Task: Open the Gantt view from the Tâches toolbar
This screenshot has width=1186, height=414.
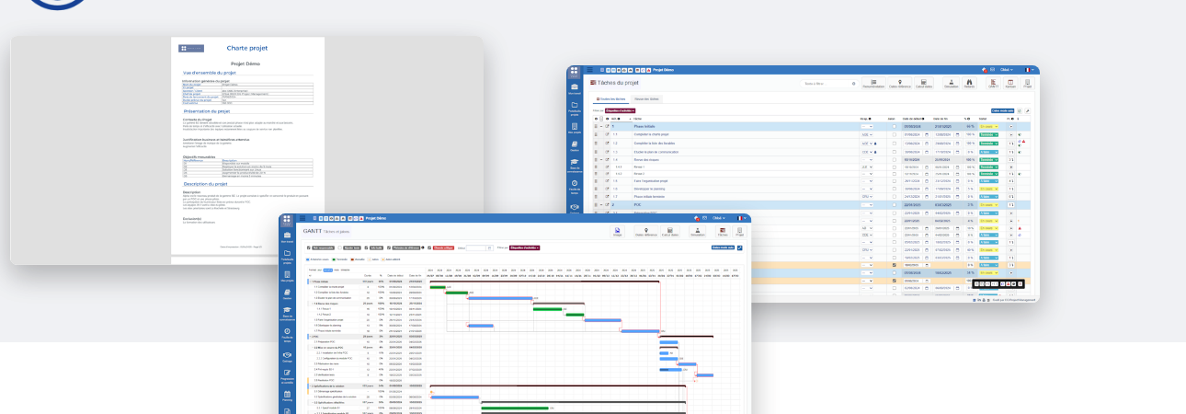Action: [993, 83]
